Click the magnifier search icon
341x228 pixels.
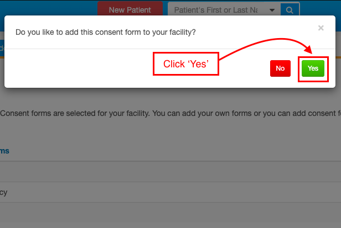pos(289,10)
